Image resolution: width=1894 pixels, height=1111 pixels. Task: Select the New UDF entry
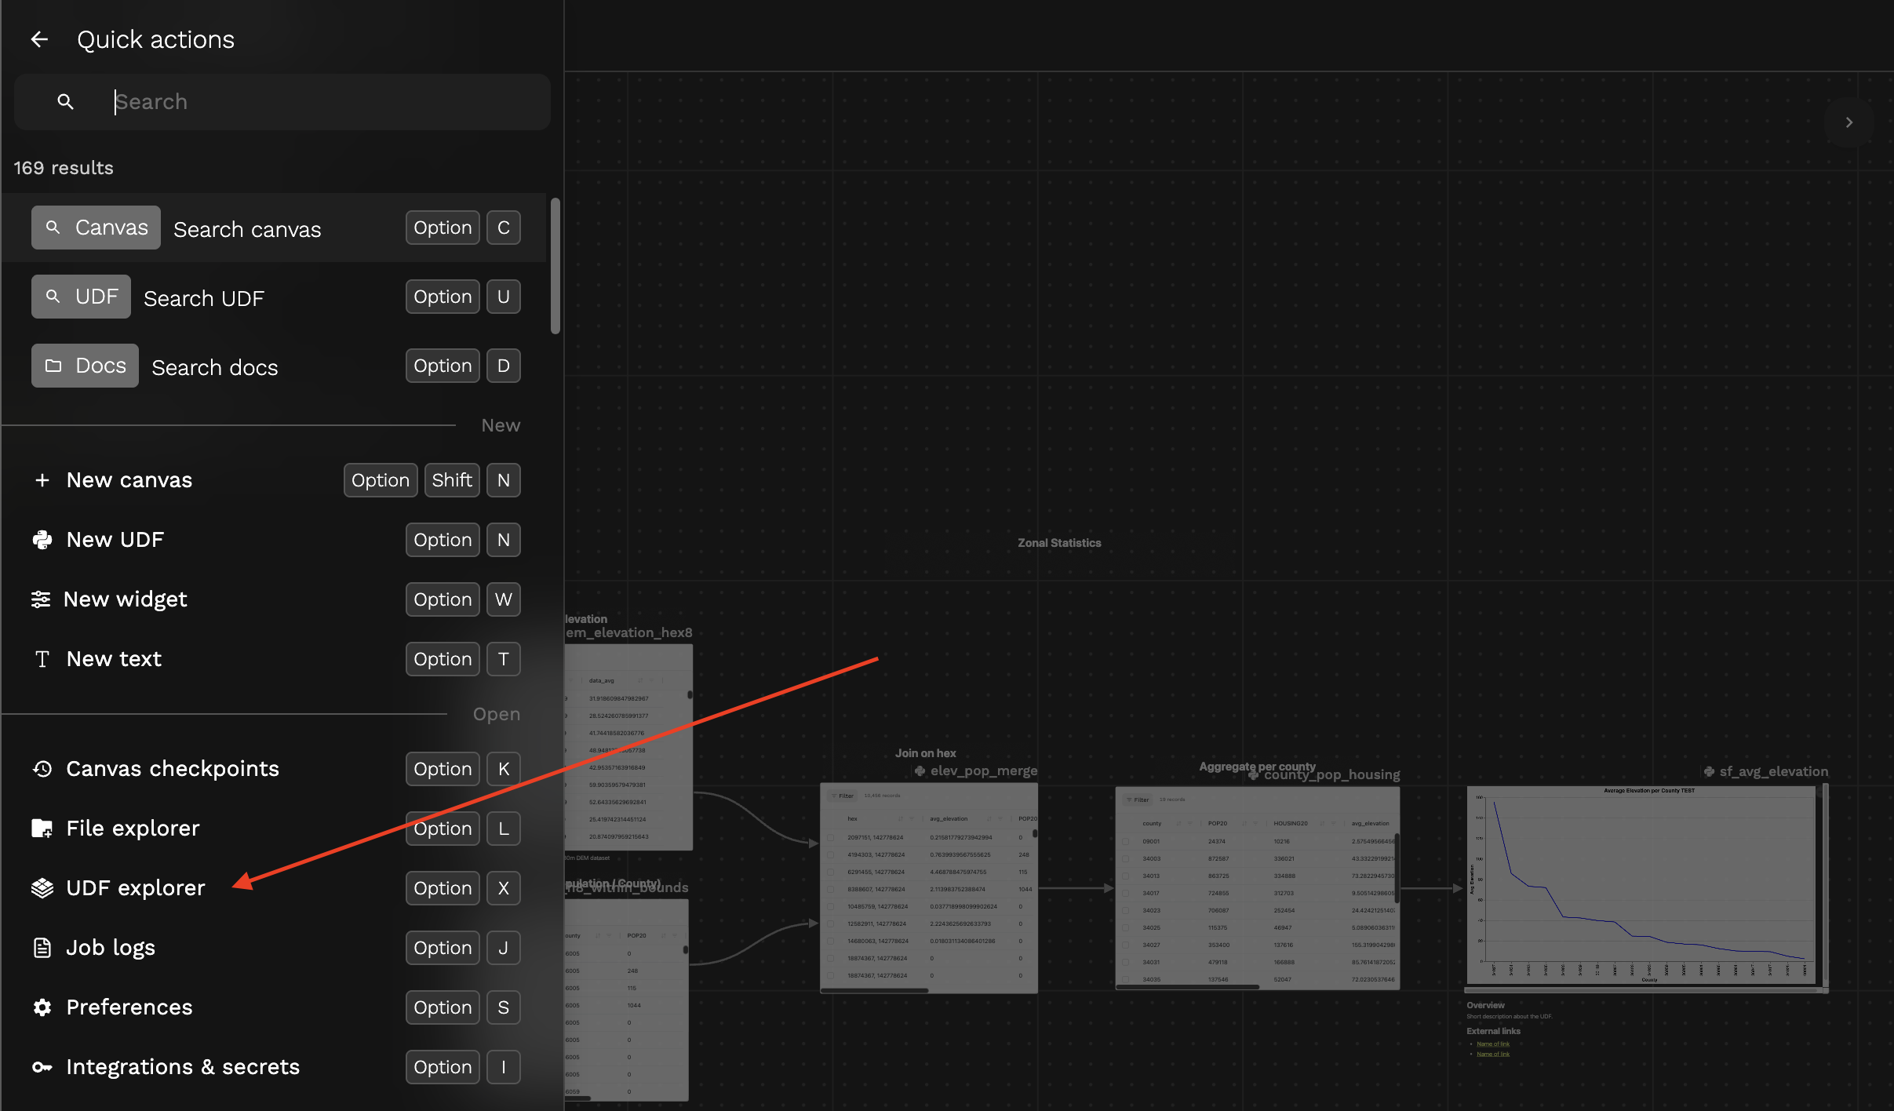pos(115,540)
